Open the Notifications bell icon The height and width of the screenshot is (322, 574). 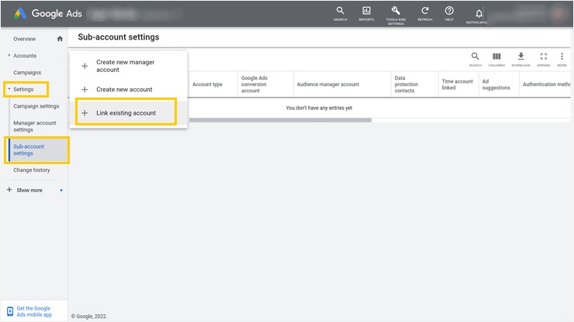[479, 15]
